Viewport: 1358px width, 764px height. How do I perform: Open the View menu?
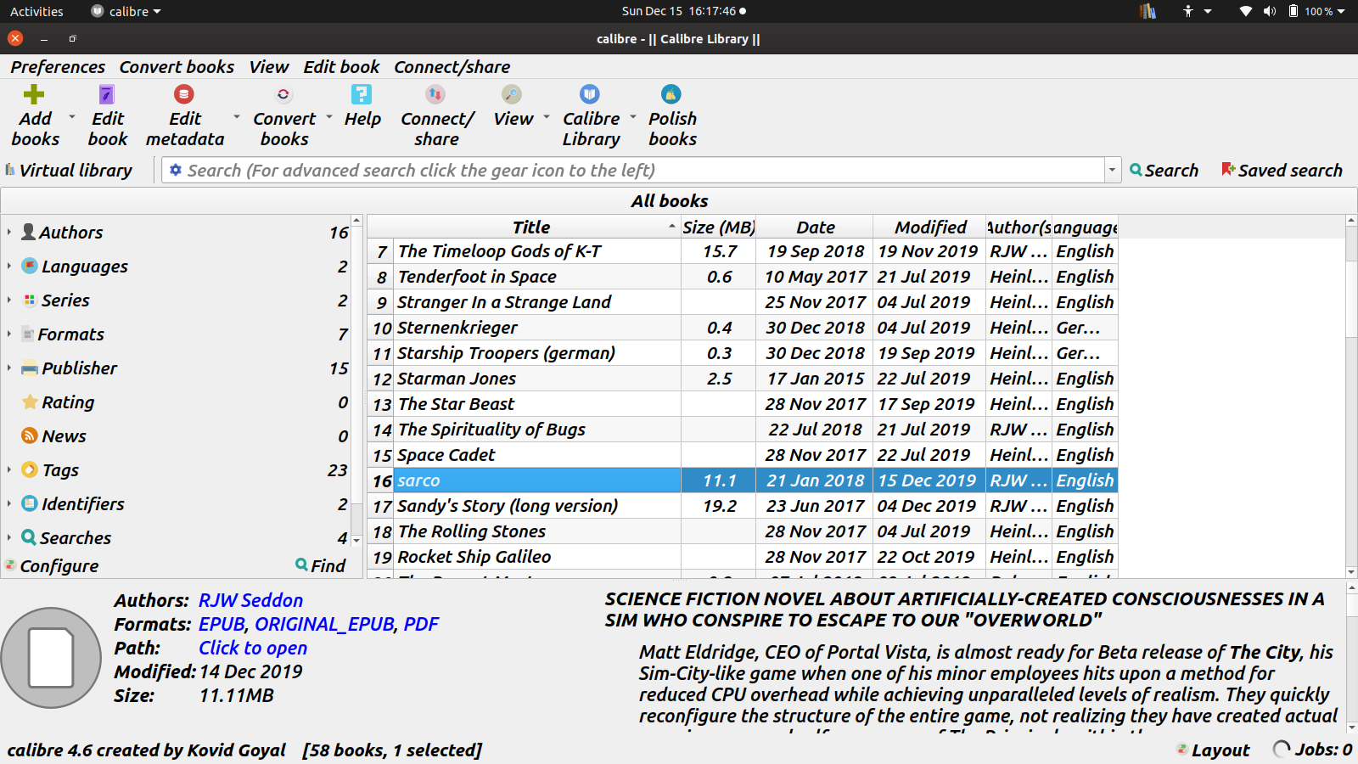(268, 67)
